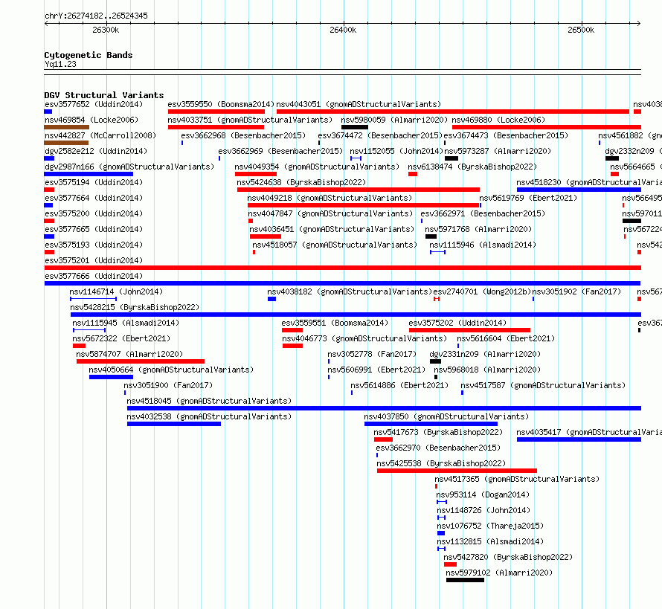Select nsv953114 (Dogan2014) label
662x609 pixels.
[483, 494]
